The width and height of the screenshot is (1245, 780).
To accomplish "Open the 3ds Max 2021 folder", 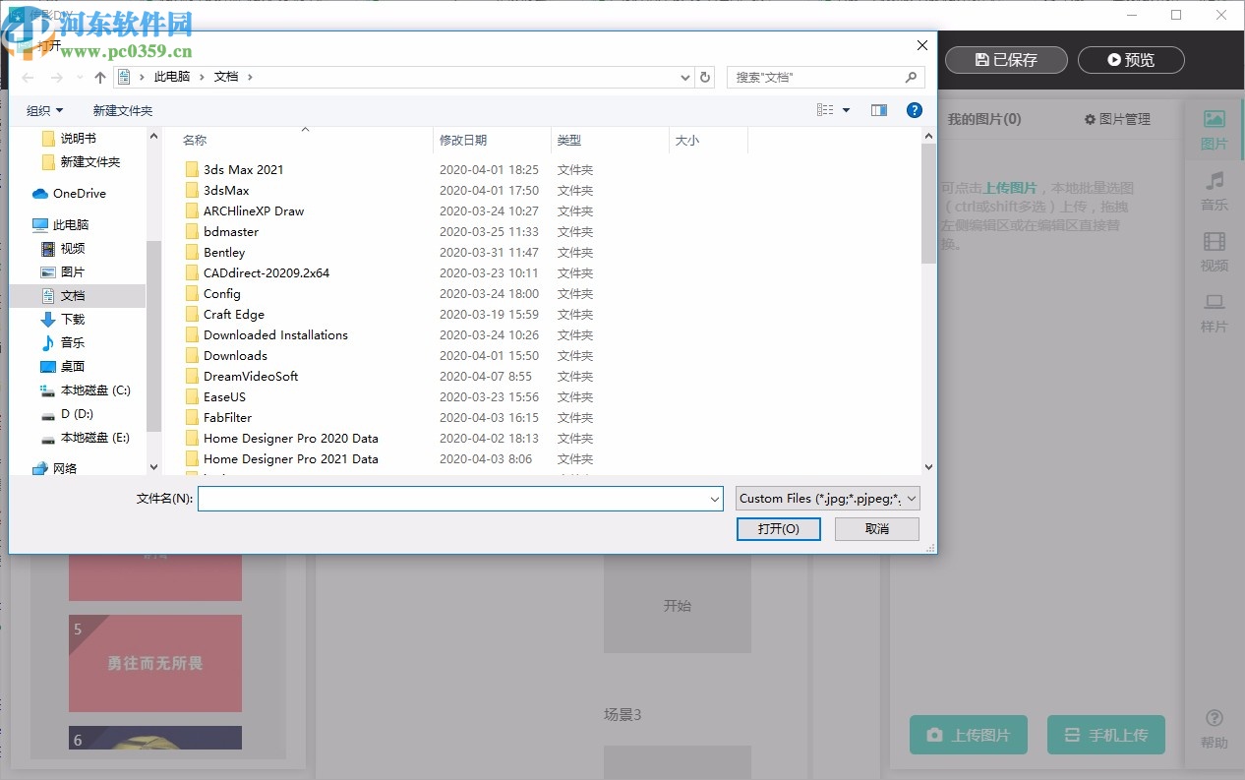I will [243, 170].
